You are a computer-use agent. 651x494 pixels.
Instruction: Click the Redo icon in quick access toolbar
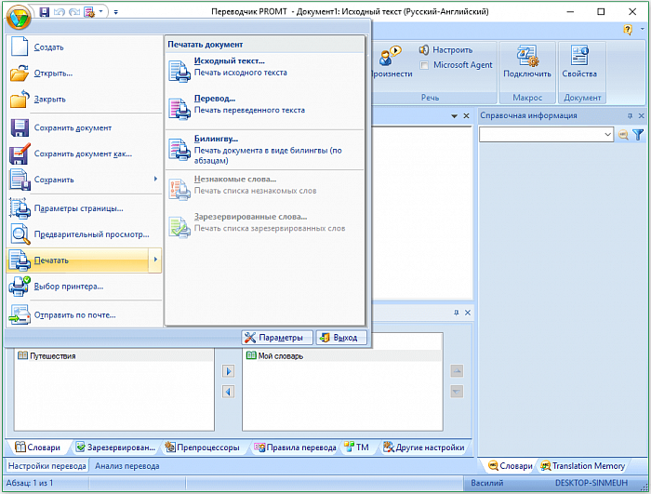(74, 12)
